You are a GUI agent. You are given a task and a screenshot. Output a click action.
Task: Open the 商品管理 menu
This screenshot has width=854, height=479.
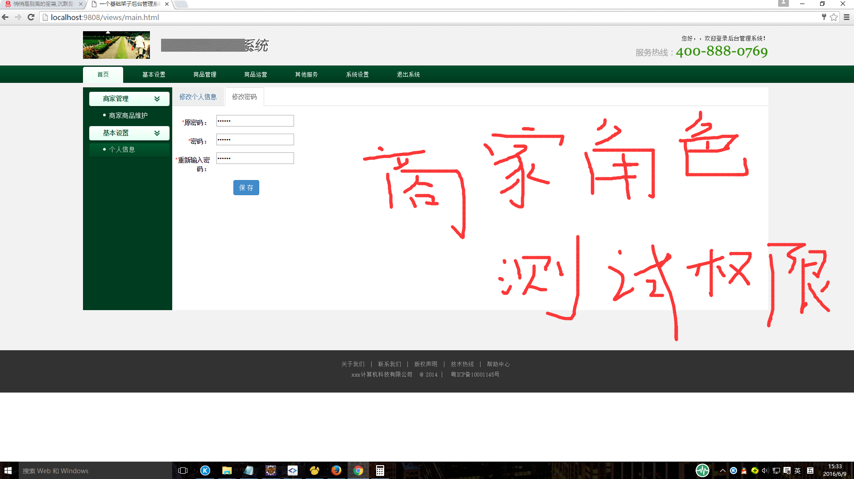[205, 74]
